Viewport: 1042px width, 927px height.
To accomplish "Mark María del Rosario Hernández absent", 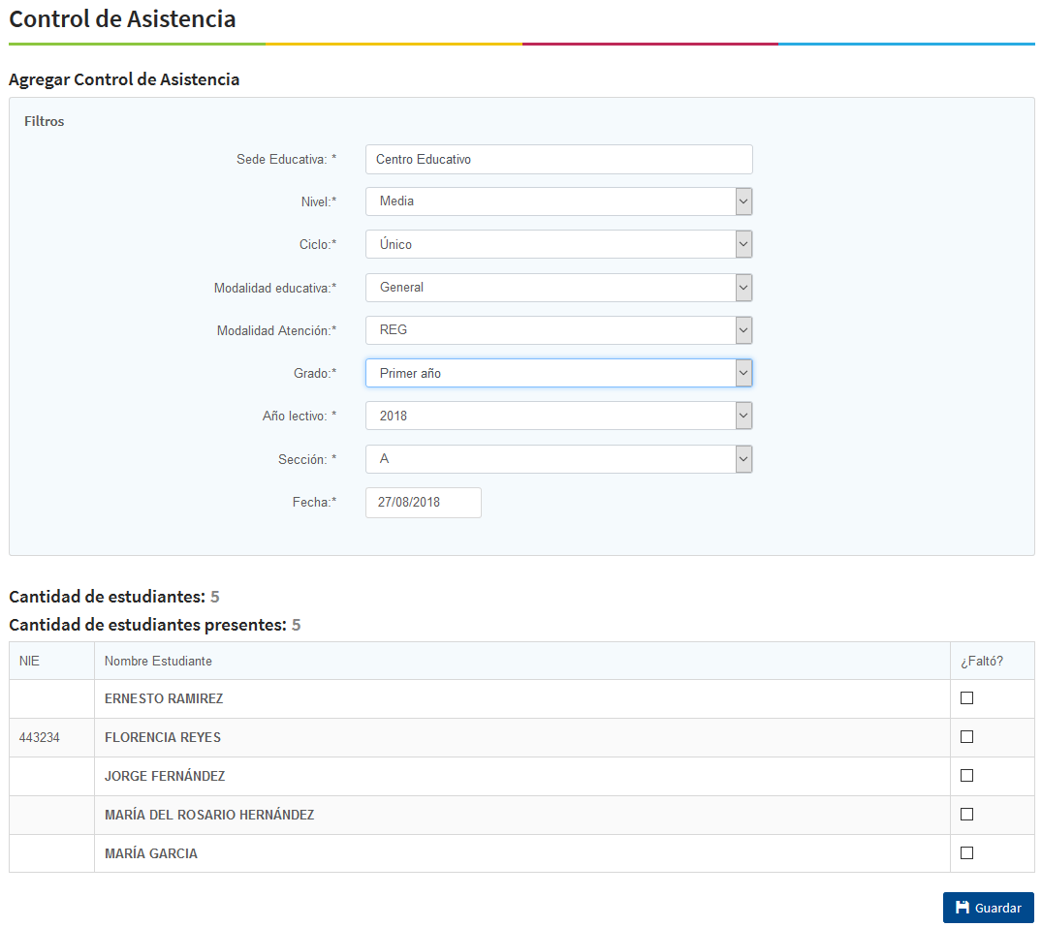I will [966, 815].
